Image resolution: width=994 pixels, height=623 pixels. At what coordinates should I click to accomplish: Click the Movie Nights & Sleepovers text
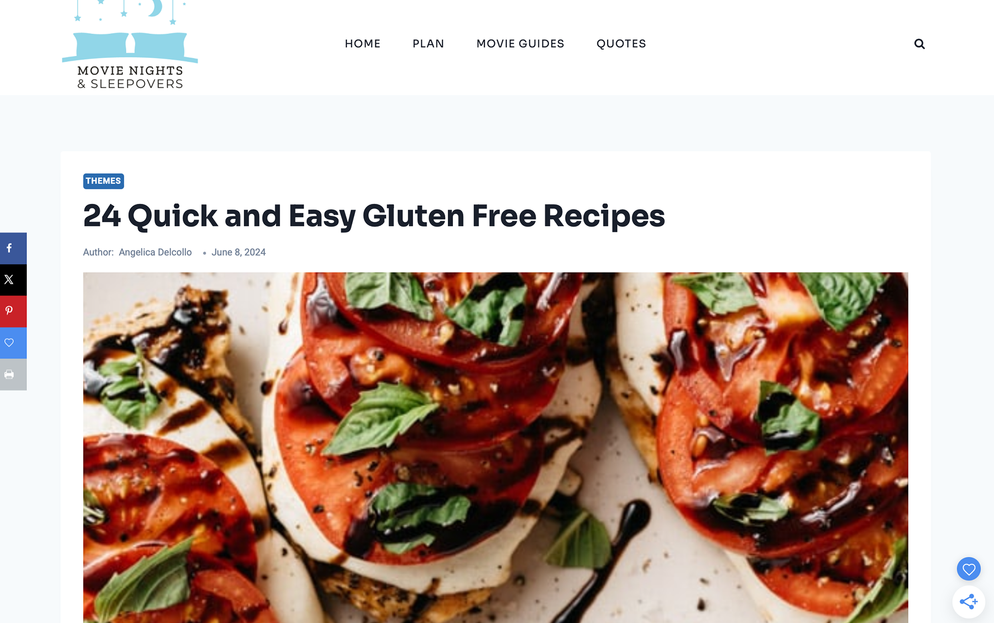tap(130, 77)
